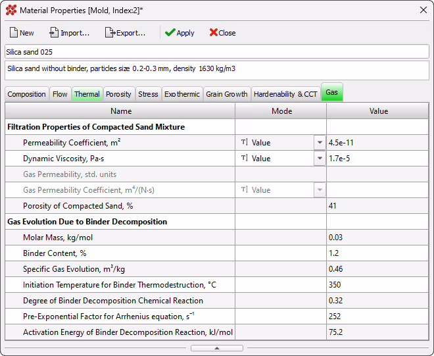Edit Initiation Temperature value 350

pos(377,285)
